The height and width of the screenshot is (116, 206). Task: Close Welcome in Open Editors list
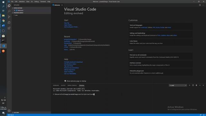(14, 10)
